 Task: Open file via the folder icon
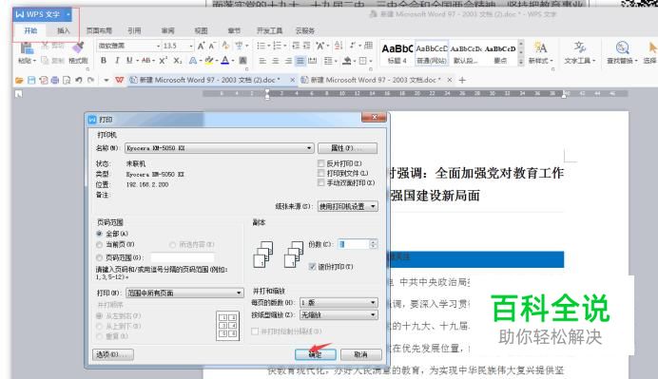(19, 80)
